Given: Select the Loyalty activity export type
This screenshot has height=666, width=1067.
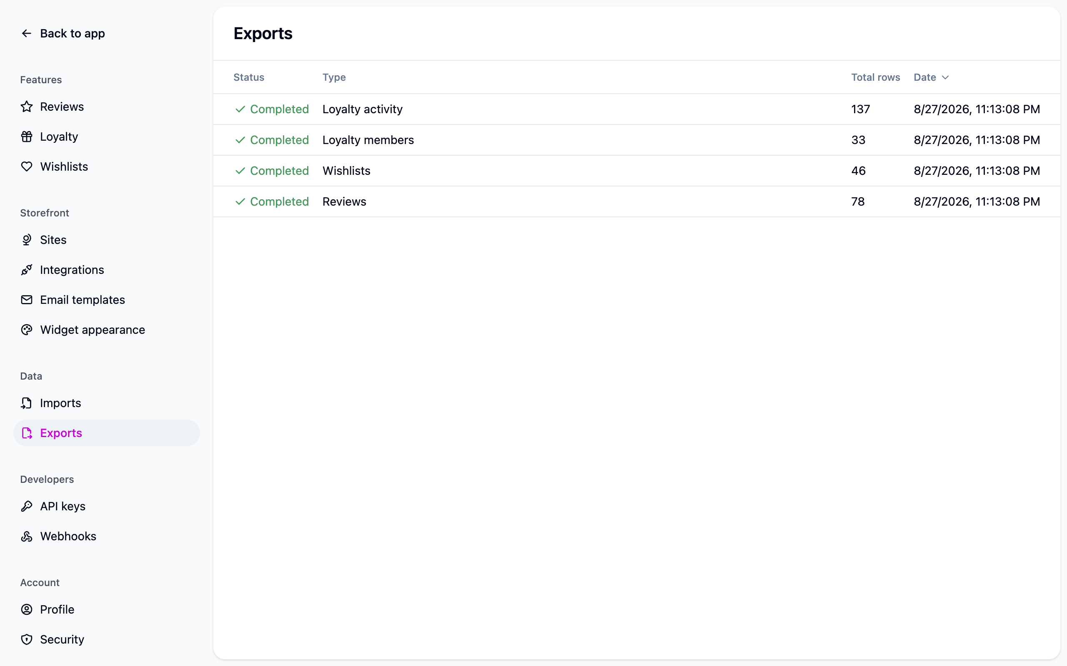Looking at the screenshot, I should tap(363, 109).
